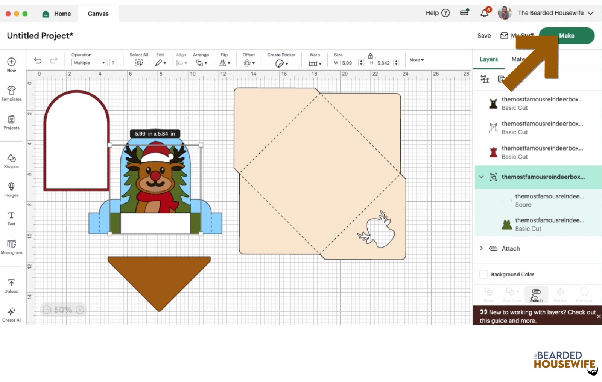This screenshot has width=602, height=382.
Task: Select the Text tool
Action: pos(11,218)
